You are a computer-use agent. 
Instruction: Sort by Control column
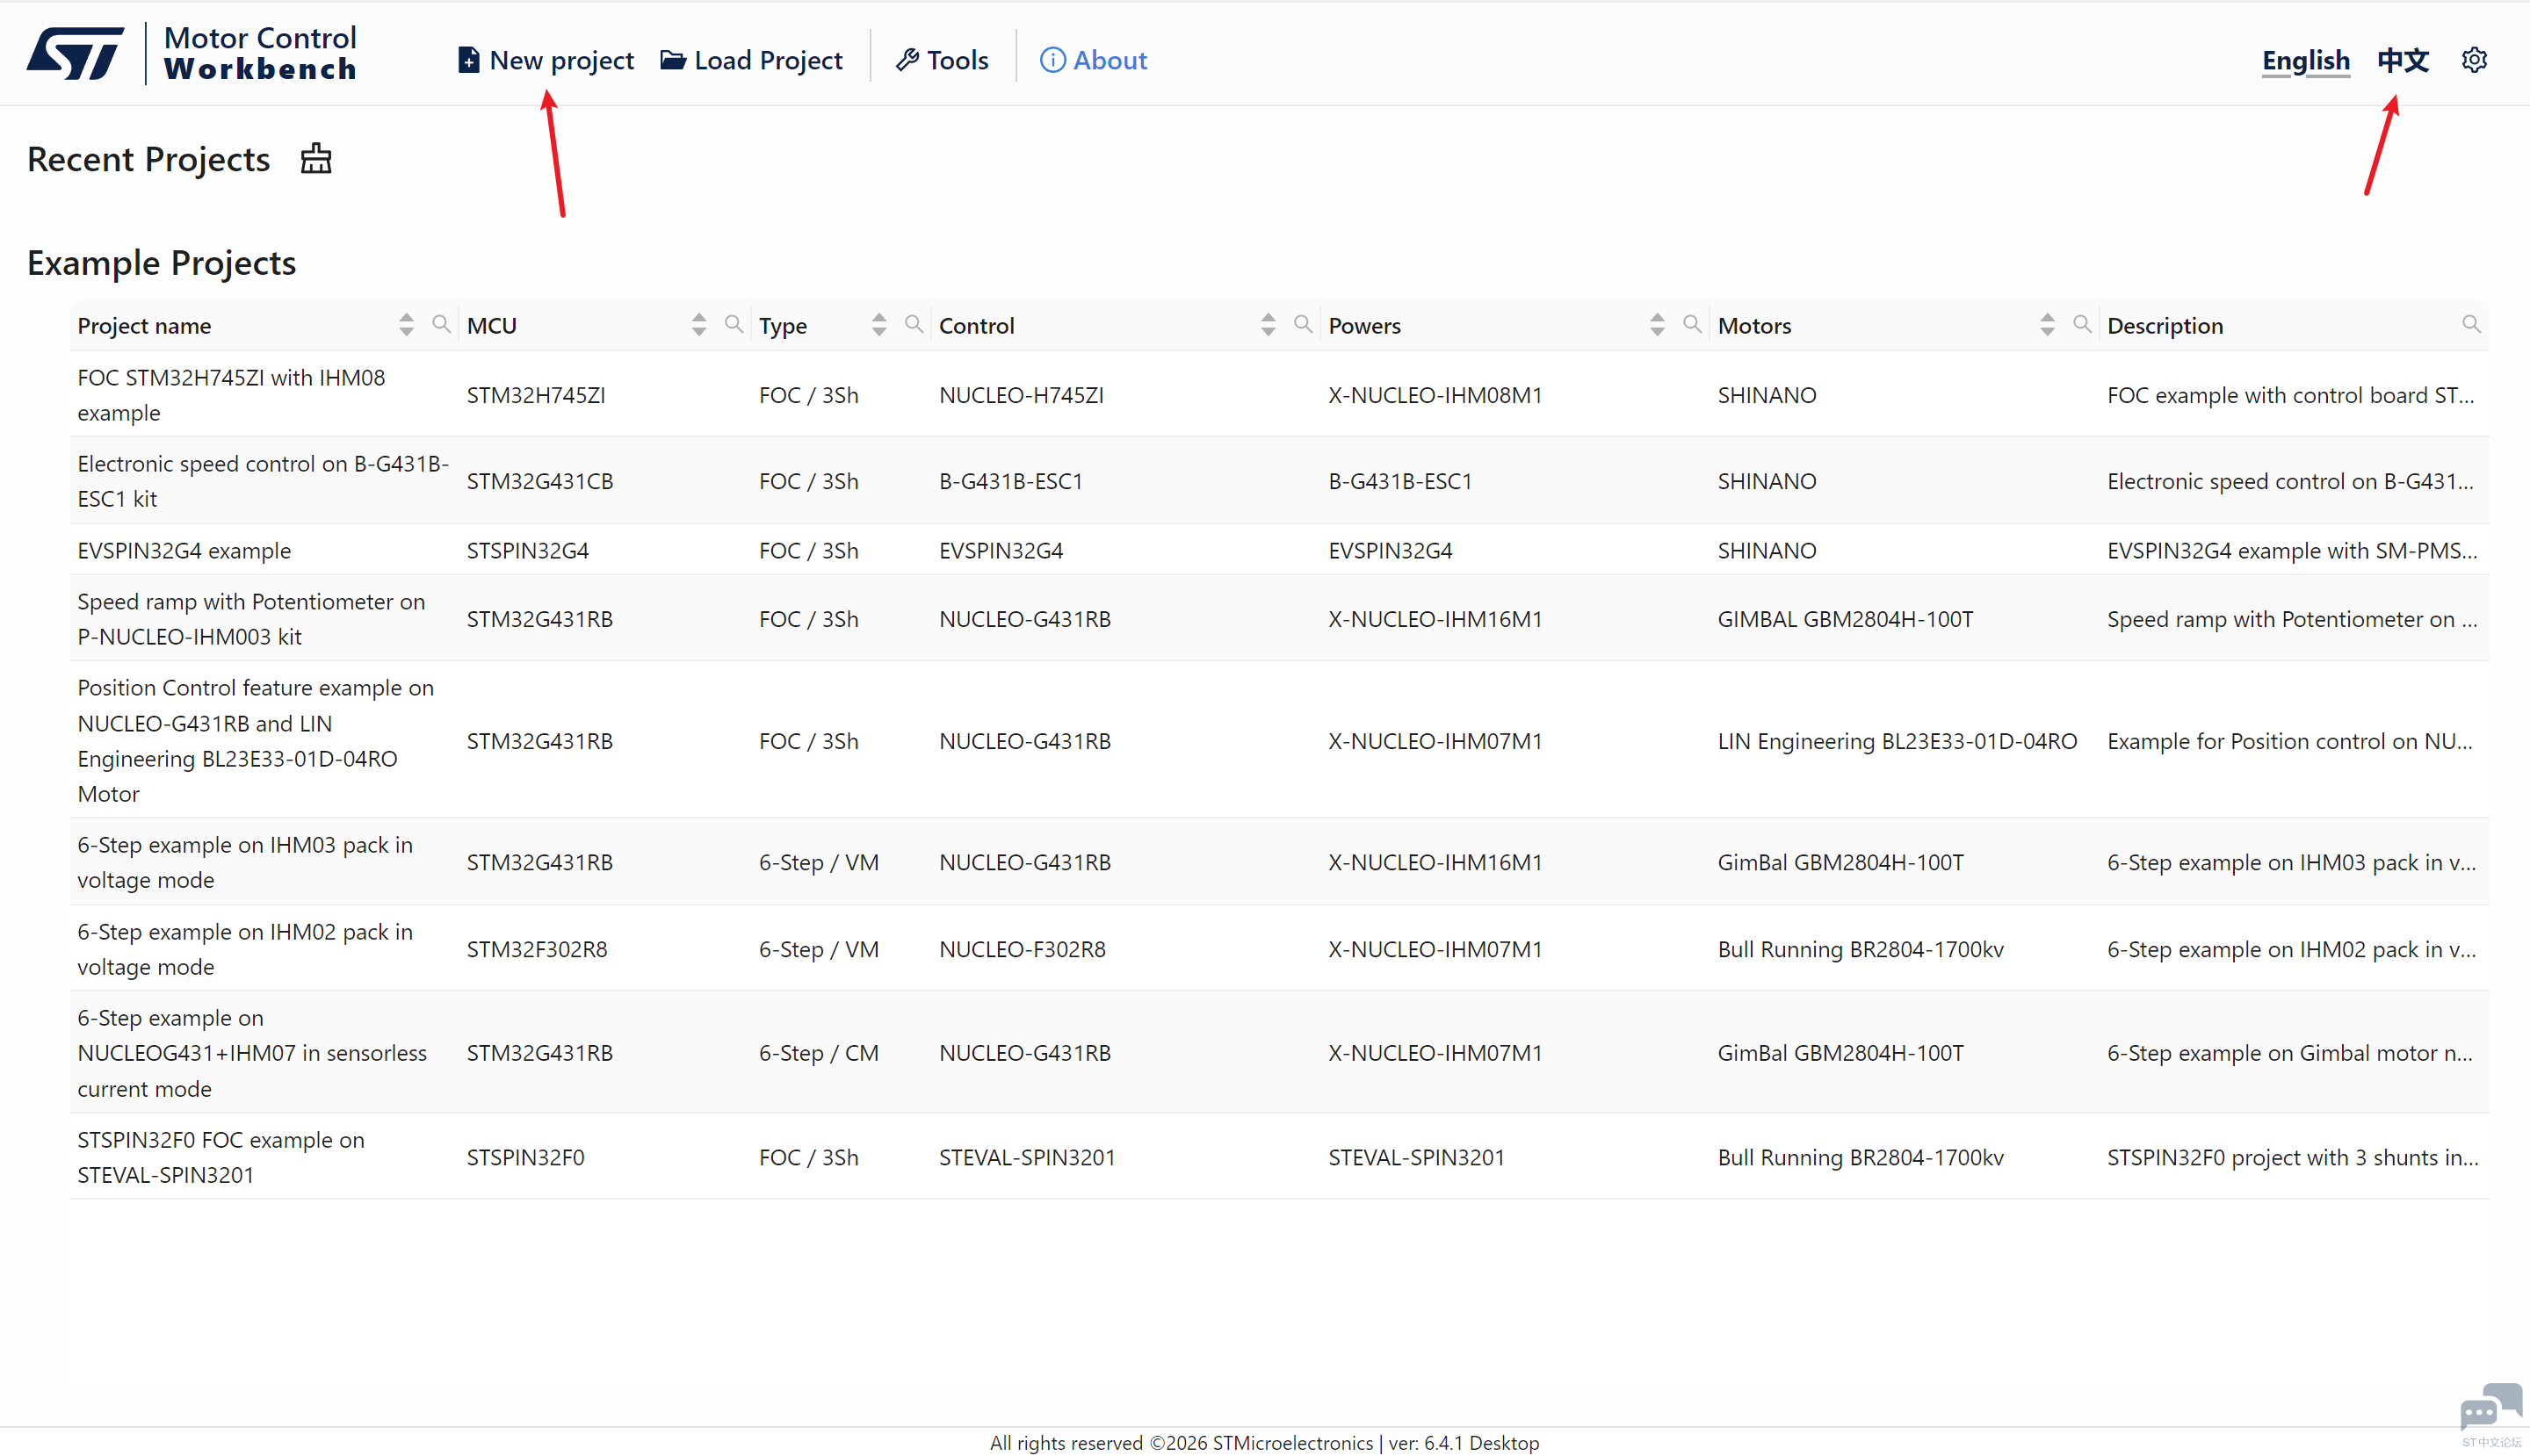(1269, 324)
